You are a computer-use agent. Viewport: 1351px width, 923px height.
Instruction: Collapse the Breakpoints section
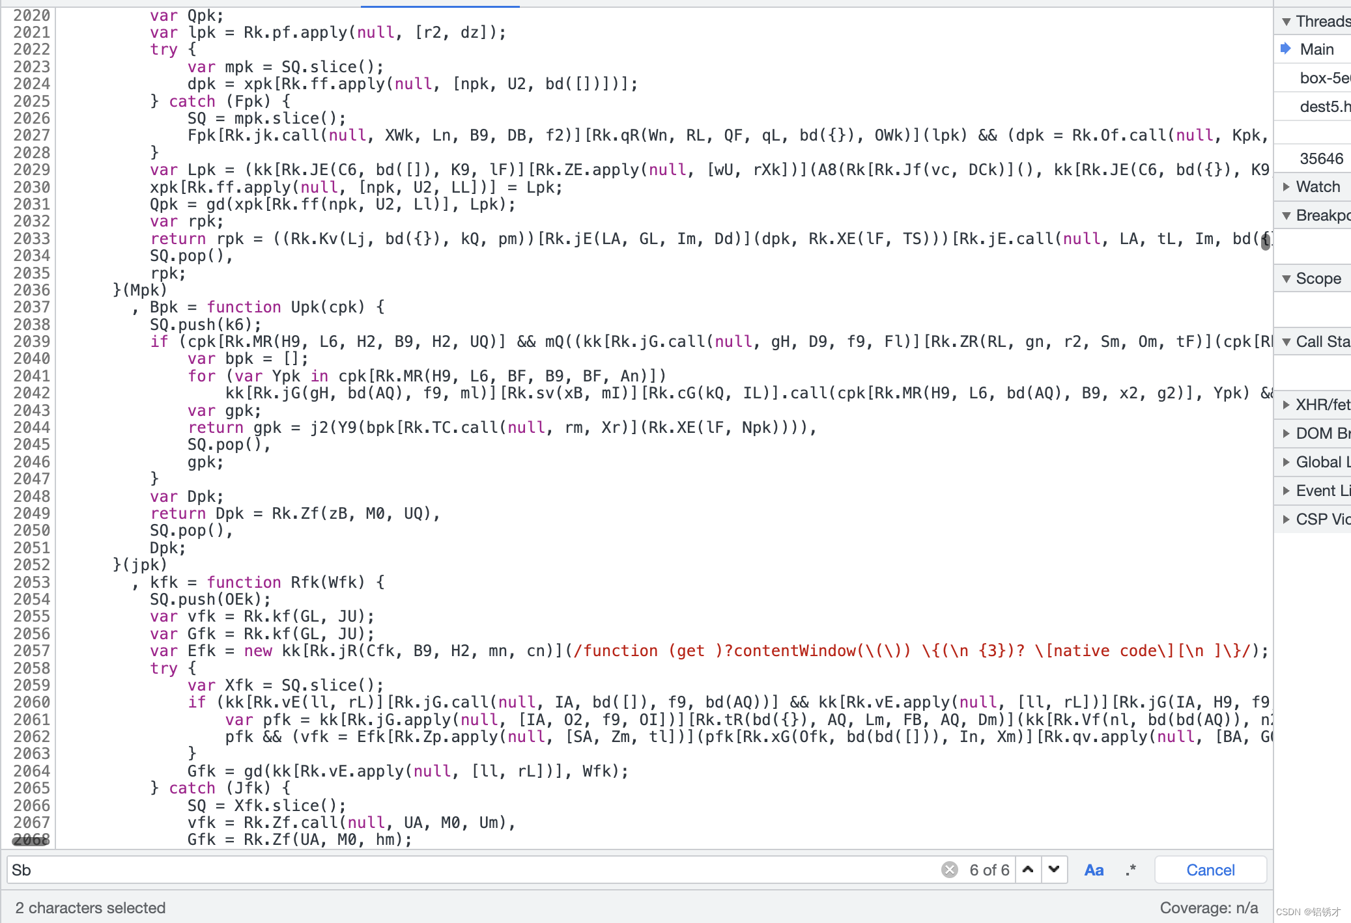(x=1312, y=215)
